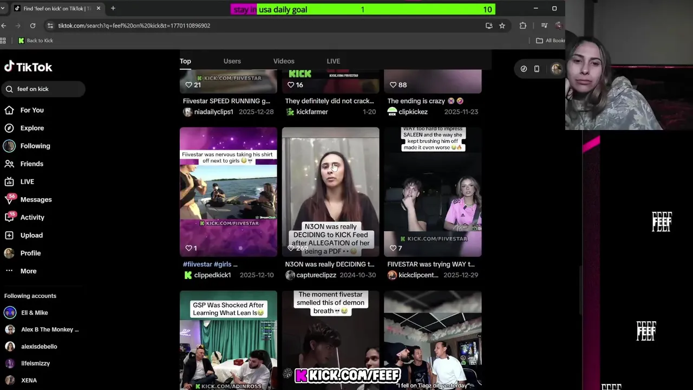Screen dimensions: 693x390
Task: Switch to the Users tab
Action: (232, 61)
